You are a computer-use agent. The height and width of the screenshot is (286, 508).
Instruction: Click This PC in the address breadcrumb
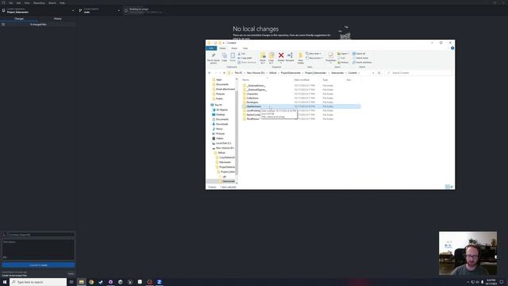tap(239, 73)
